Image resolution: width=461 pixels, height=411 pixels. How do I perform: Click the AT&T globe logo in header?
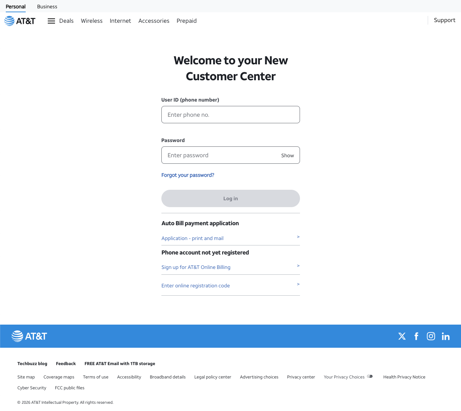[x=10, y=21]
